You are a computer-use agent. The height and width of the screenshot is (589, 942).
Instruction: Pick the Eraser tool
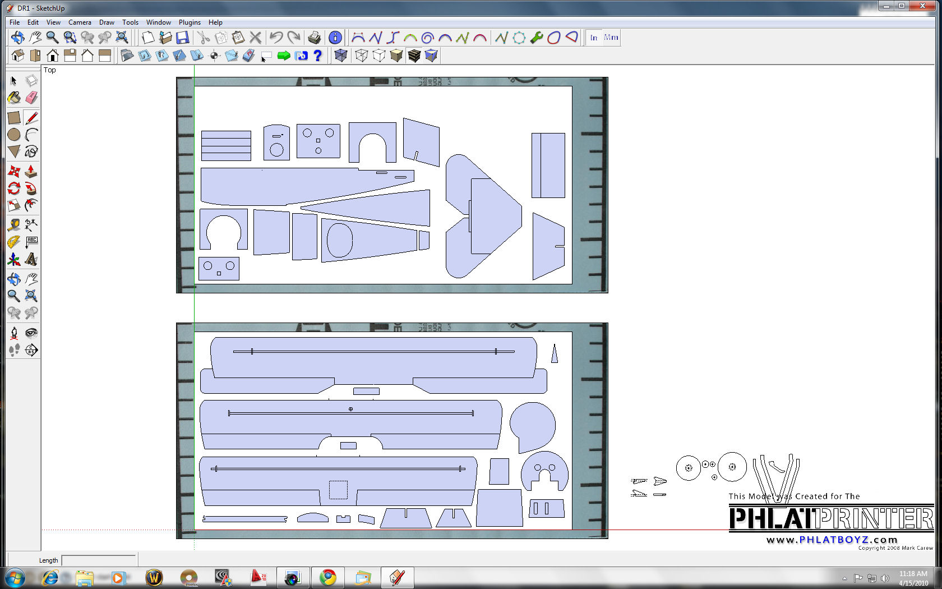(31, 98)
